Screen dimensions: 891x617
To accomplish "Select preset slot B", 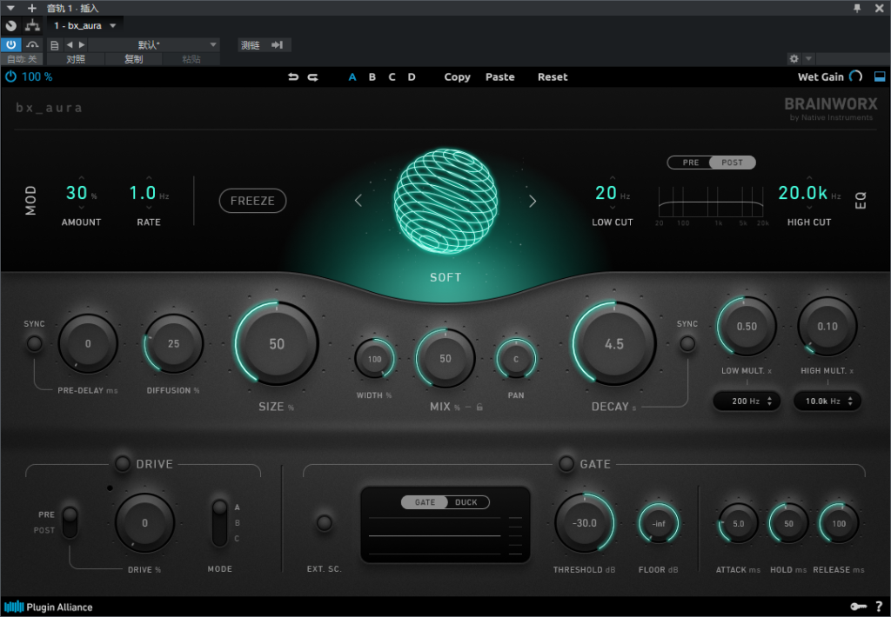I will click(x=372, y=77).
